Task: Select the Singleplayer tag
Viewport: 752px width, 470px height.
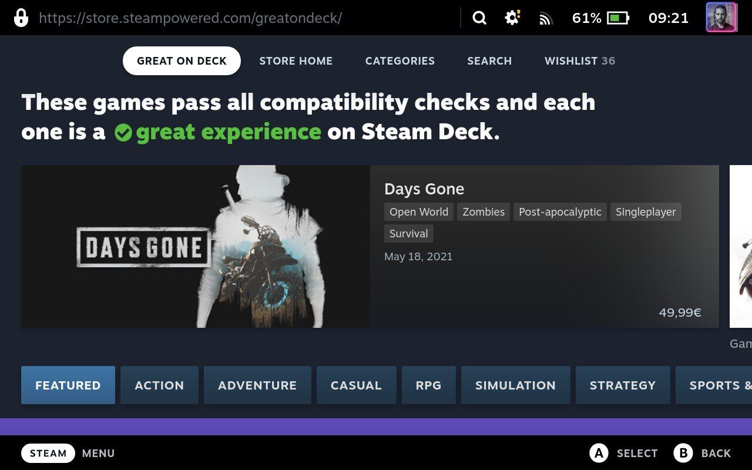Action: (646, 212)
